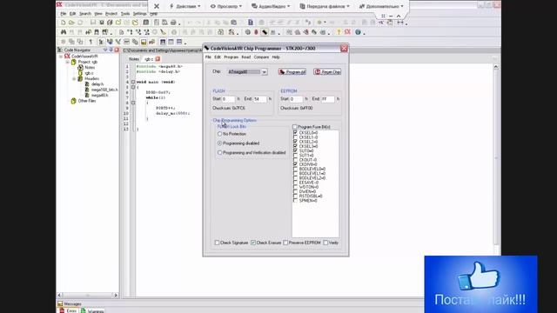This screenshot has height=313, width=557.
Task: Open the Settings menu in the main window
Action: (139, 14)
